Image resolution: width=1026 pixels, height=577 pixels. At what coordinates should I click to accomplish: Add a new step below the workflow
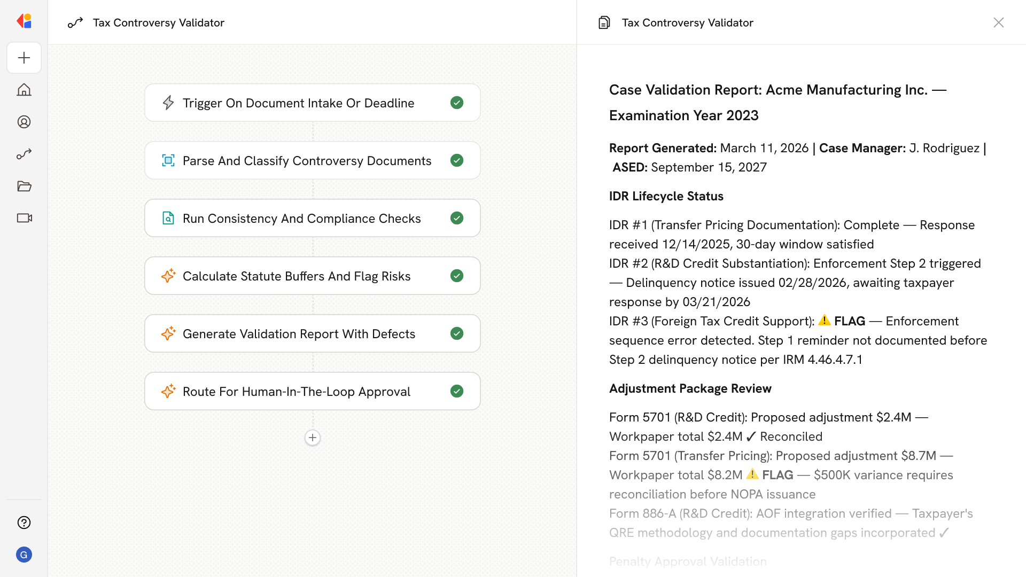click(313, 438)
